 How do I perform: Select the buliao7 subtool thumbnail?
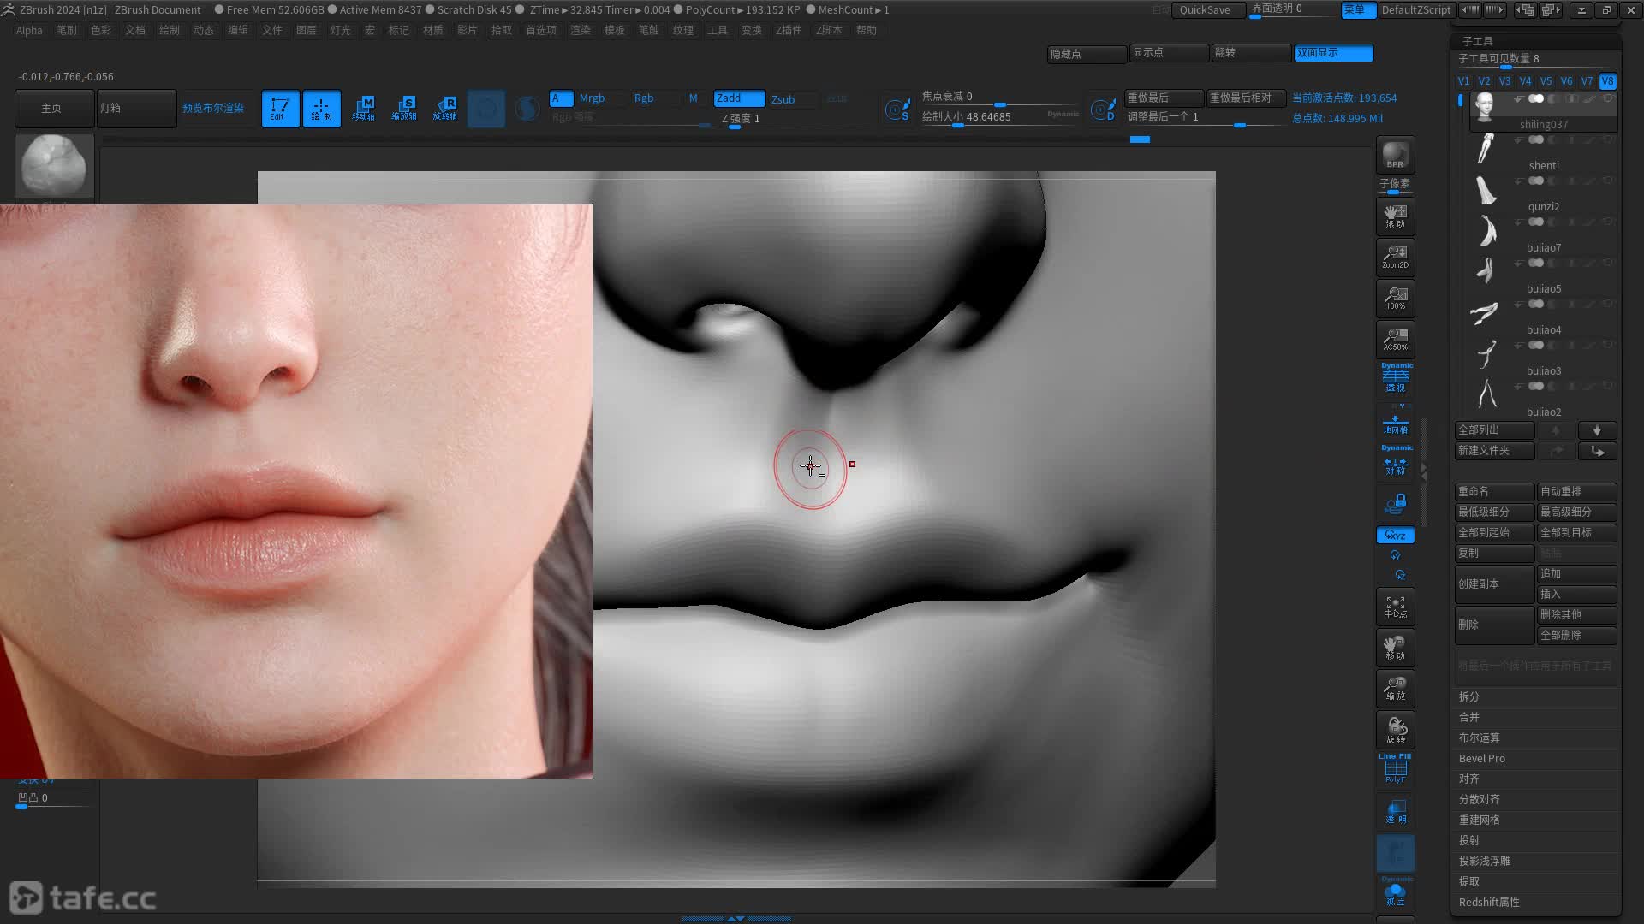point(1487,231)
